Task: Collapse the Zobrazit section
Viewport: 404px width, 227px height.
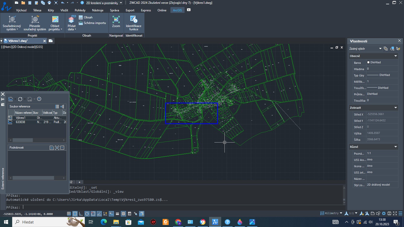Action: pos(396,108)
